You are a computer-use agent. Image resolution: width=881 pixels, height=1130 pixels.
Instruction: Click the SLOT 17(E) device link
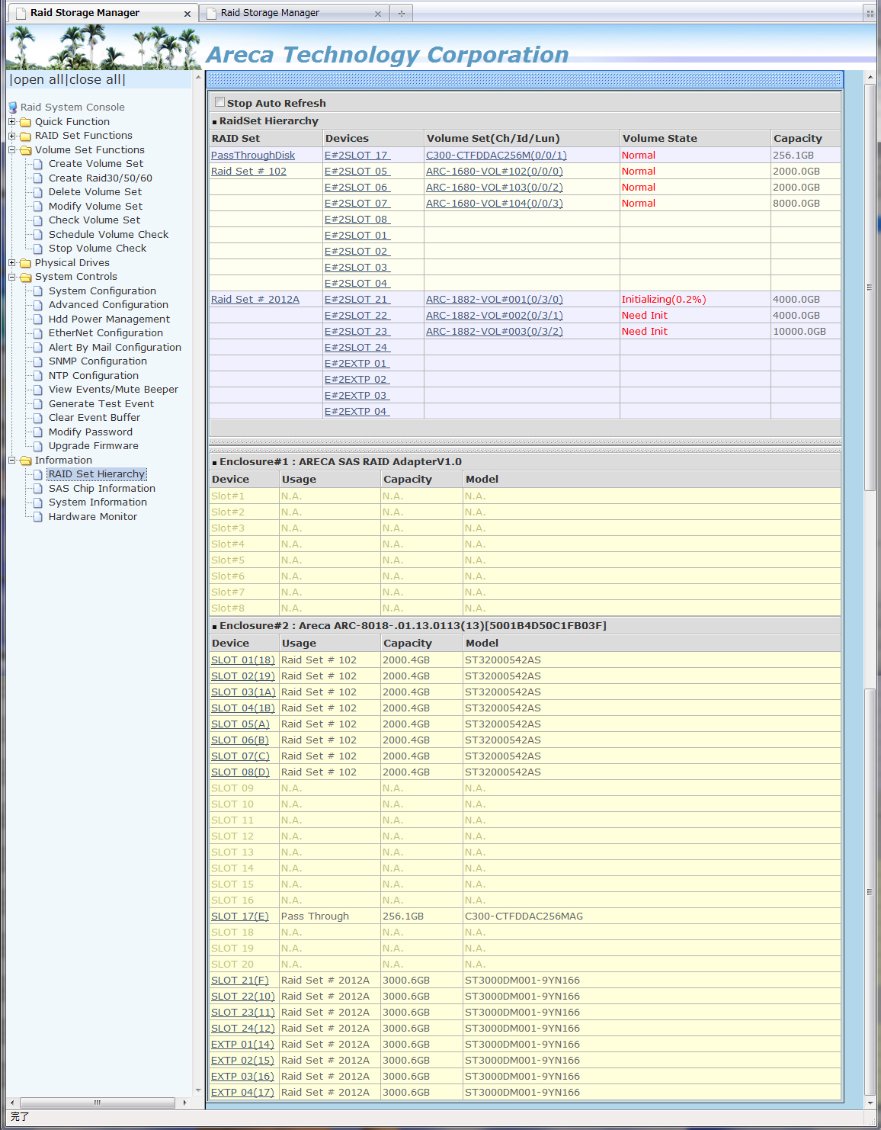(x=239, y=917)
